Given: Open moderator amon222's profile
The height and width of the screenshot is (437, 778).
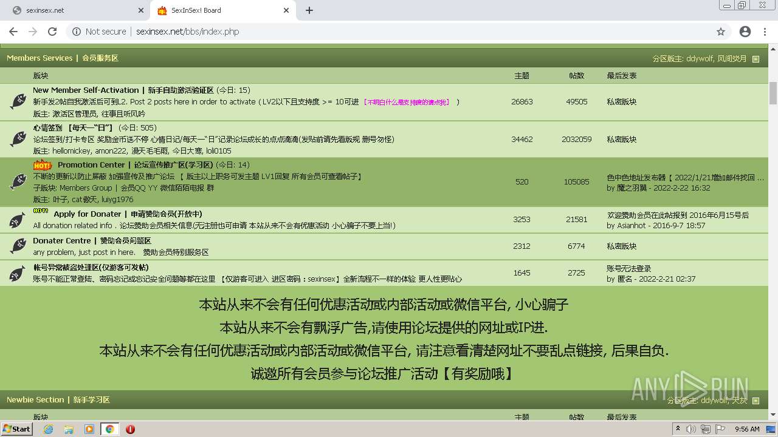Looking at the screenshot, I should click(111, 151).
